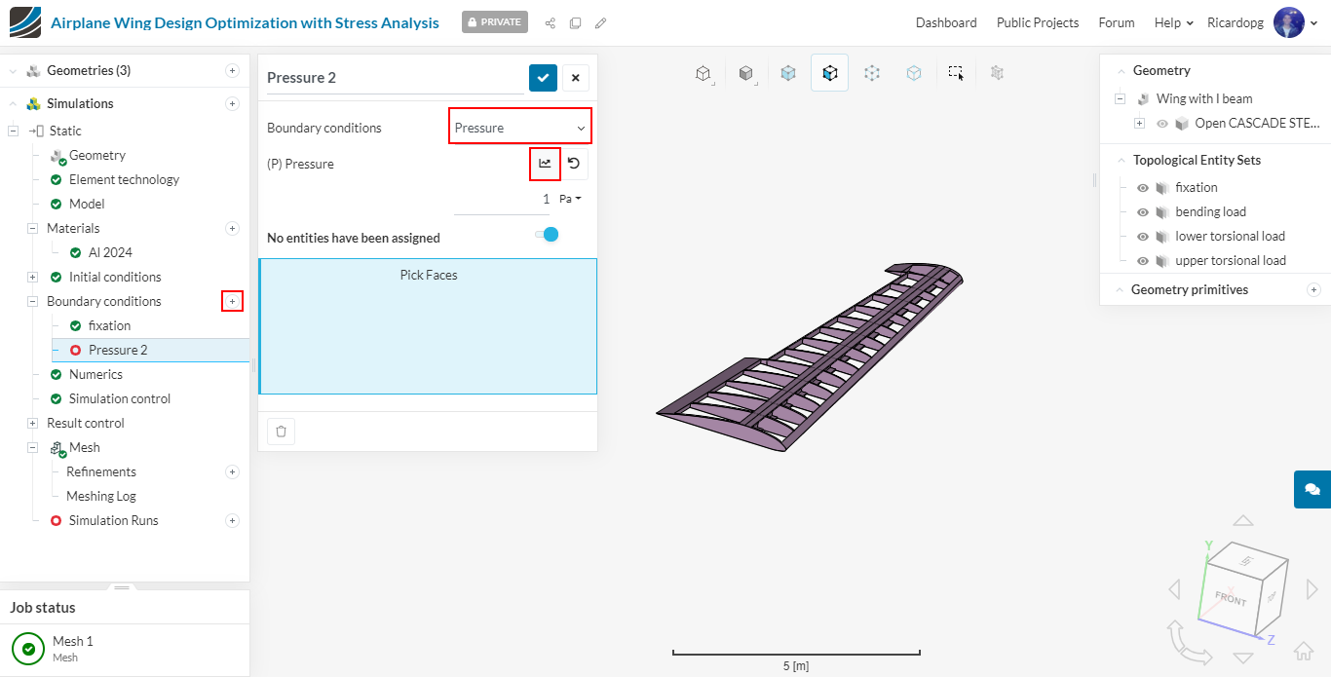Expand the Result control tree node
Screen dimensions: 1331x677
pyautogui.click(x=32, y=423)
